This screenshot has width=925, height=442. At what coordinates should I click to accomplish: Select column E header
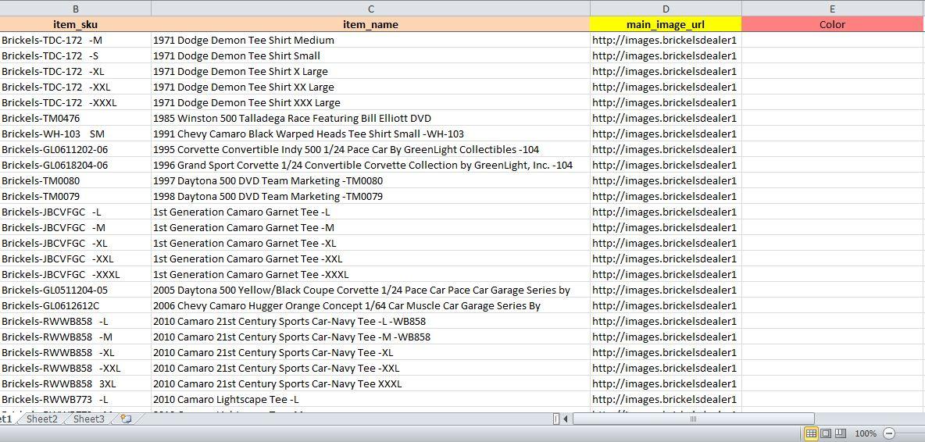[833, 9]
